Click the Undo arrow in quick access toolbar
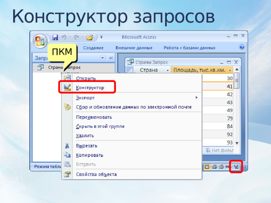 coord(64,37)
